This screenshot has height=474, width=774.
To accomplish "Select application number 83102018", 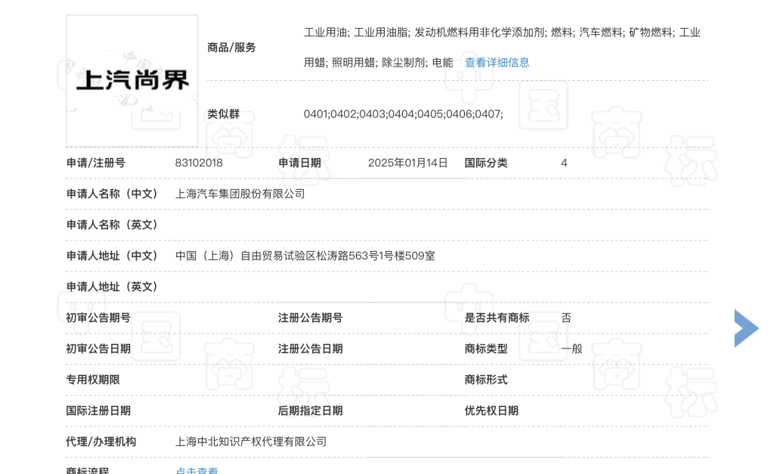I will coord(199,163).
